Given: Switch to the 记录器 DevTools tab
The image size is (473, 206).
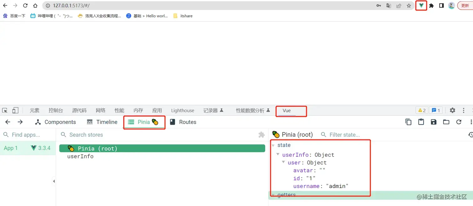Looking at the screenshot, I should tap(213, 110).
